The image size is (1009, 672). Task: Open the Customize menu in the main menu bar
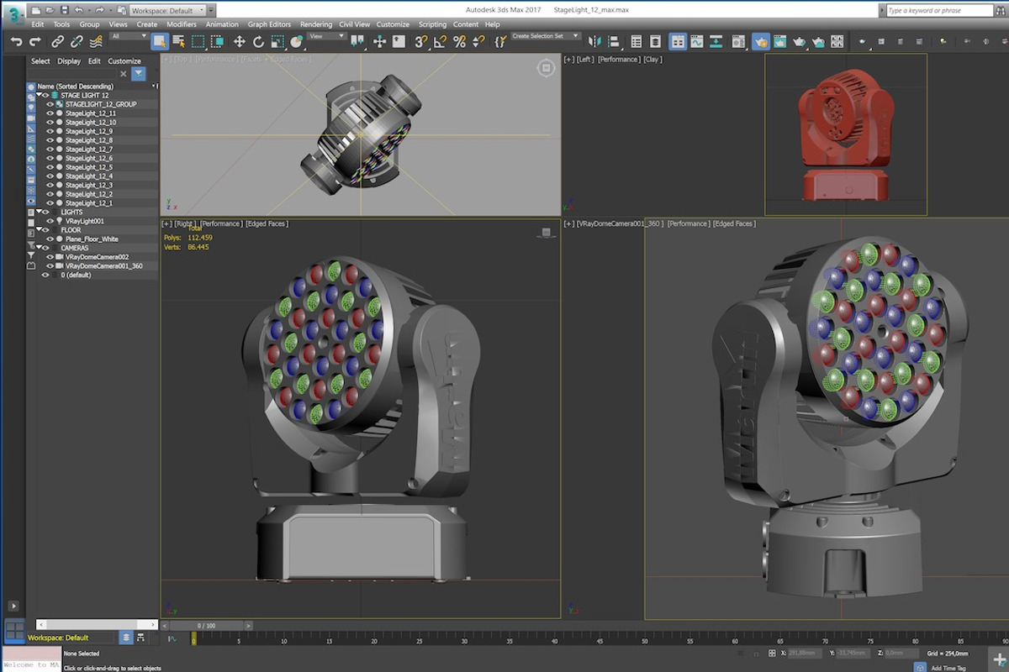pyautogui.click(x=393, y=24)
